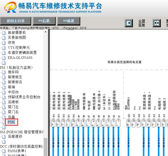Click document icon beside 后差速锁
Viewport: 168px width, 156px height.
coord(4,137)
